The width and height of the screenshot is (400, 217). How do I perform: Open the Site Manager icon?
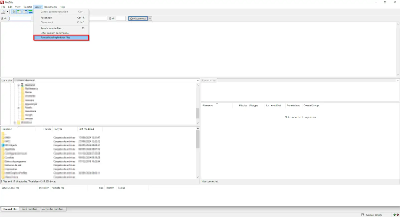click(3, 12)
